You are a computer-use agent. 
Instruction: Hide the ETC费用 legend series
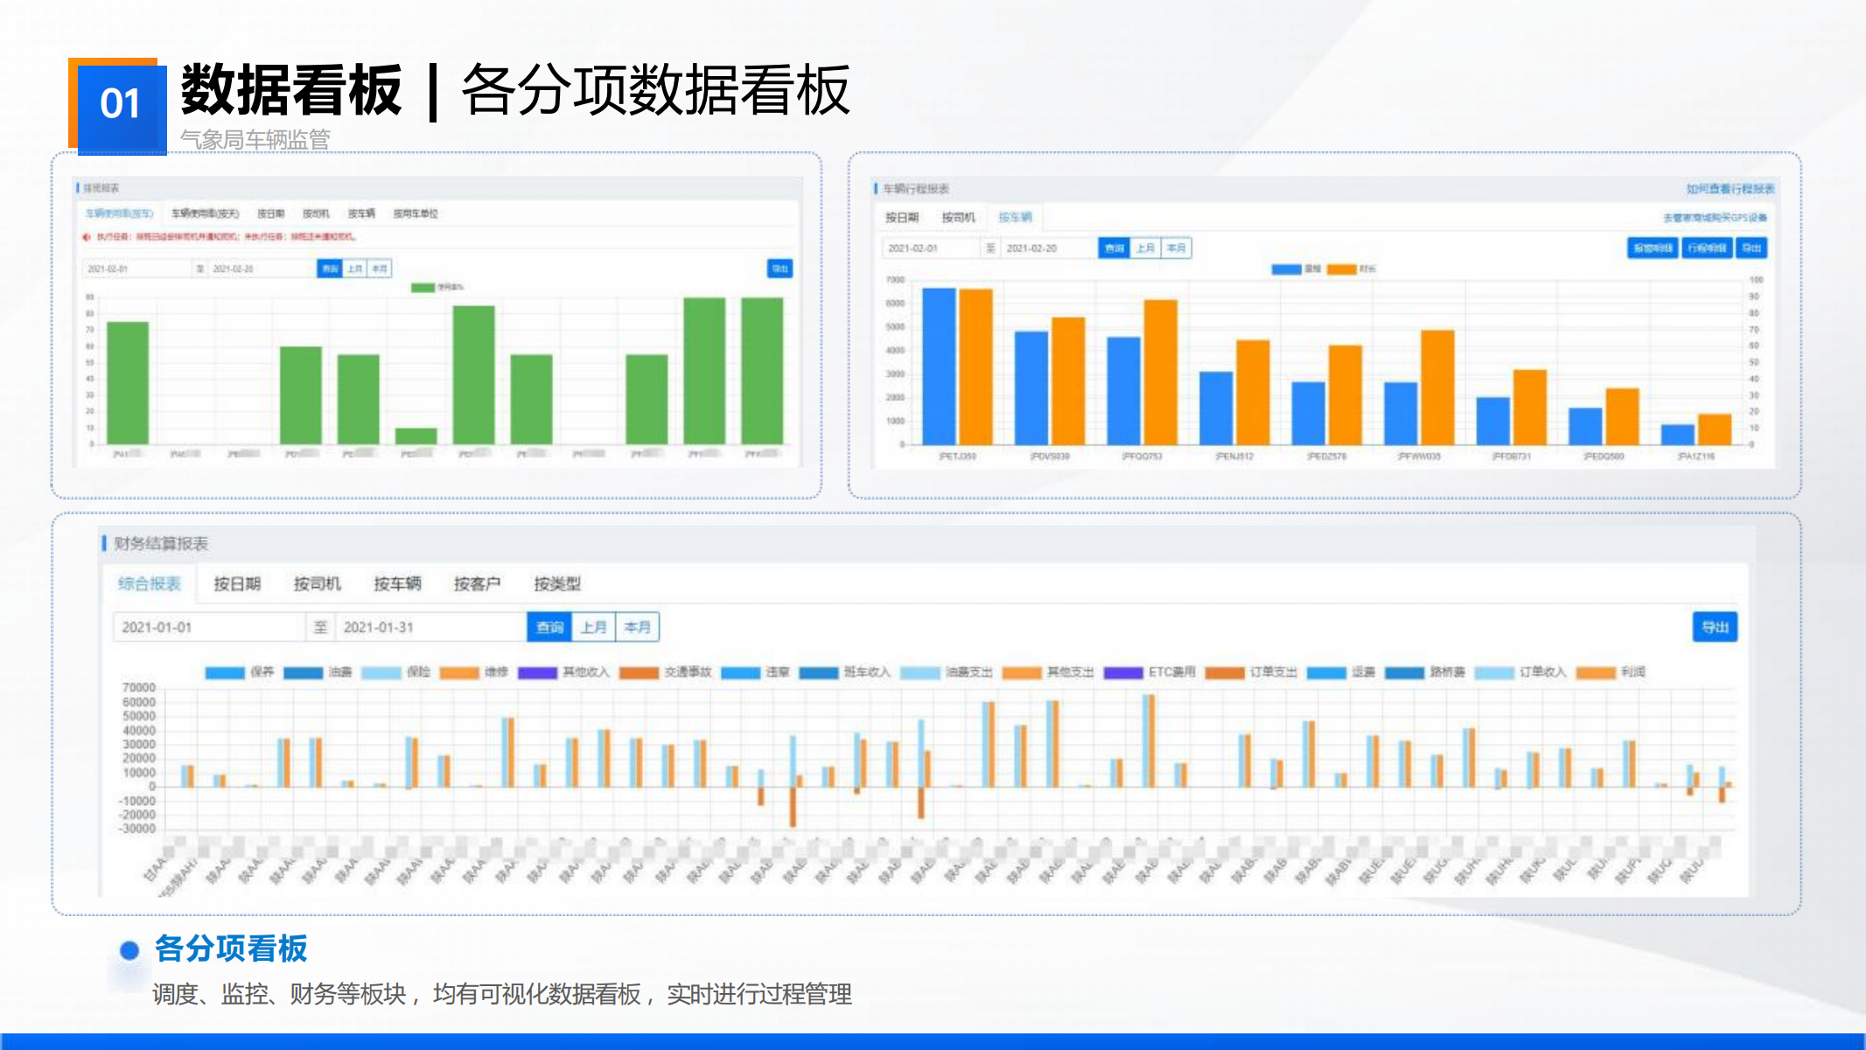[x=1123, y=672]
